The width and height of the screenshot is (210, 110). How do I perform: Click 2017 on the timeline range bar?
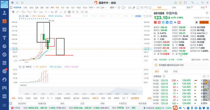point(84,94)
